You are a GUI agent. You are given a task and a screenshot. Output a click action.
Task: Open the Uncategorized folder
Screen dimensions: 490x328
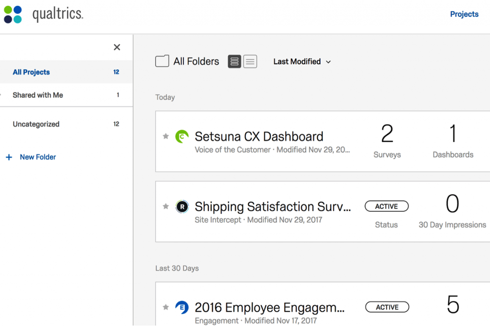click(x=36, y=124)
